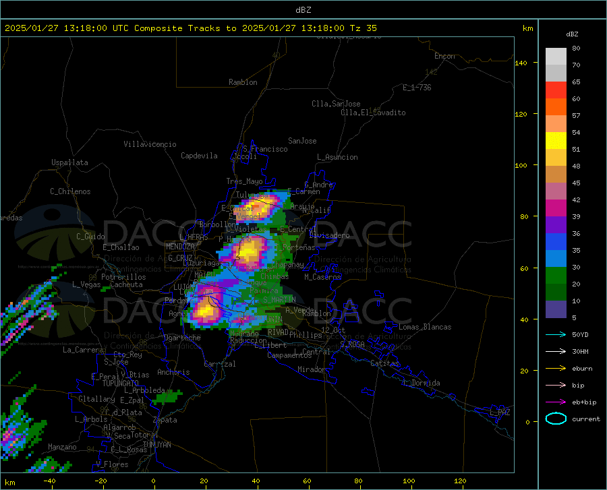The height and width of the screenshot is (490, 607).
Task: Click the 'dBZ' heading above the color scale
Action: point(572,34)
